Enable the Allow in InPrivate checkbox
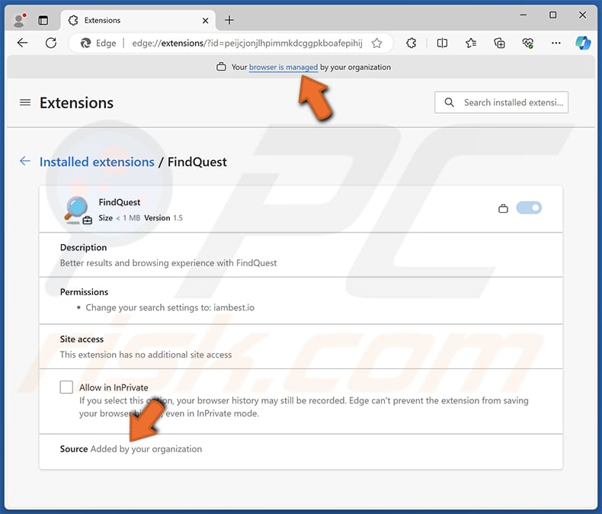This screenshot has height=514, width=602. [67, 387]
